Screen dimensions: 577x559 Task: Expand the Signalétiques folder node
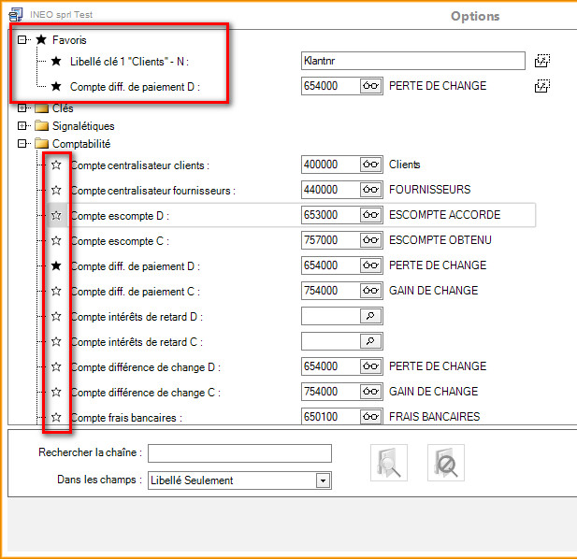pos(22,126)
